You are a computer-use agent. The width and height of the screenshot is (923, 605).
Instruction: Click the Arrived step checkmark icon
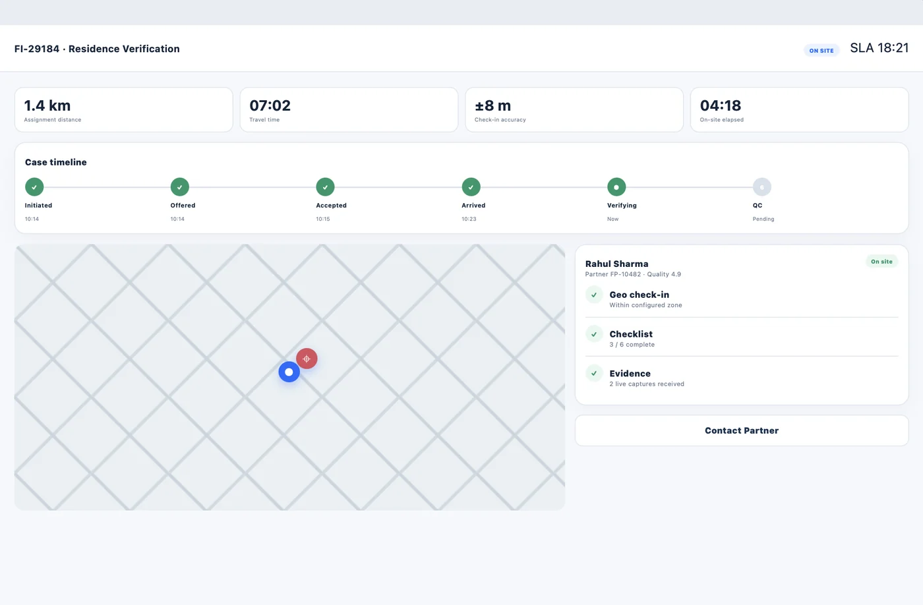click(x=471, y=187)
